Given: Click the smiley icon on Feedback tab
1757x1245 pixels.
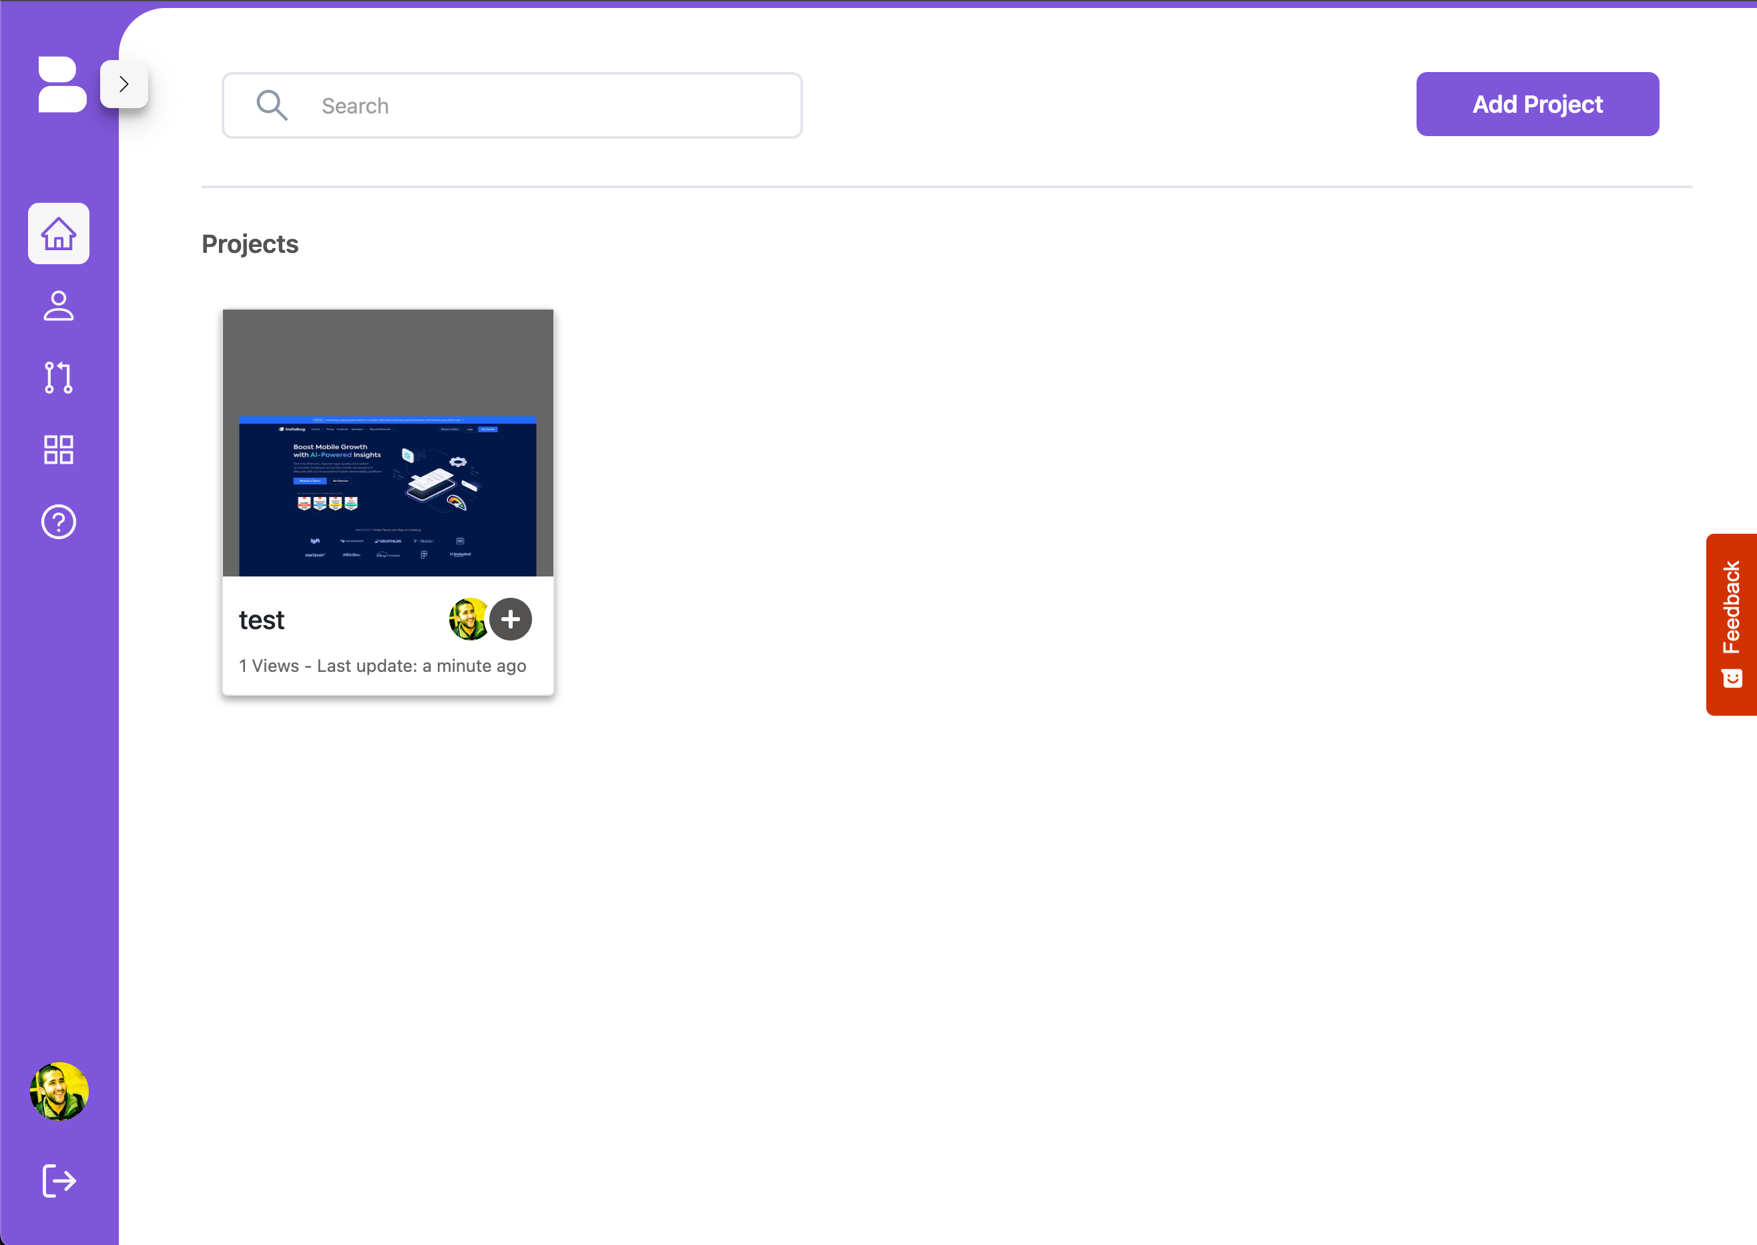Looking at the screenshot, I should (1732, 679).
